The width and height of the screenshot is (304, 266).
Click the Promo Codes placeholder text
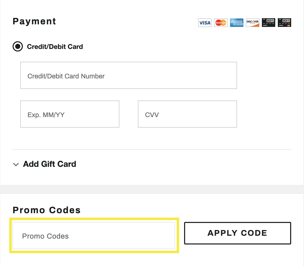(45, 236)
